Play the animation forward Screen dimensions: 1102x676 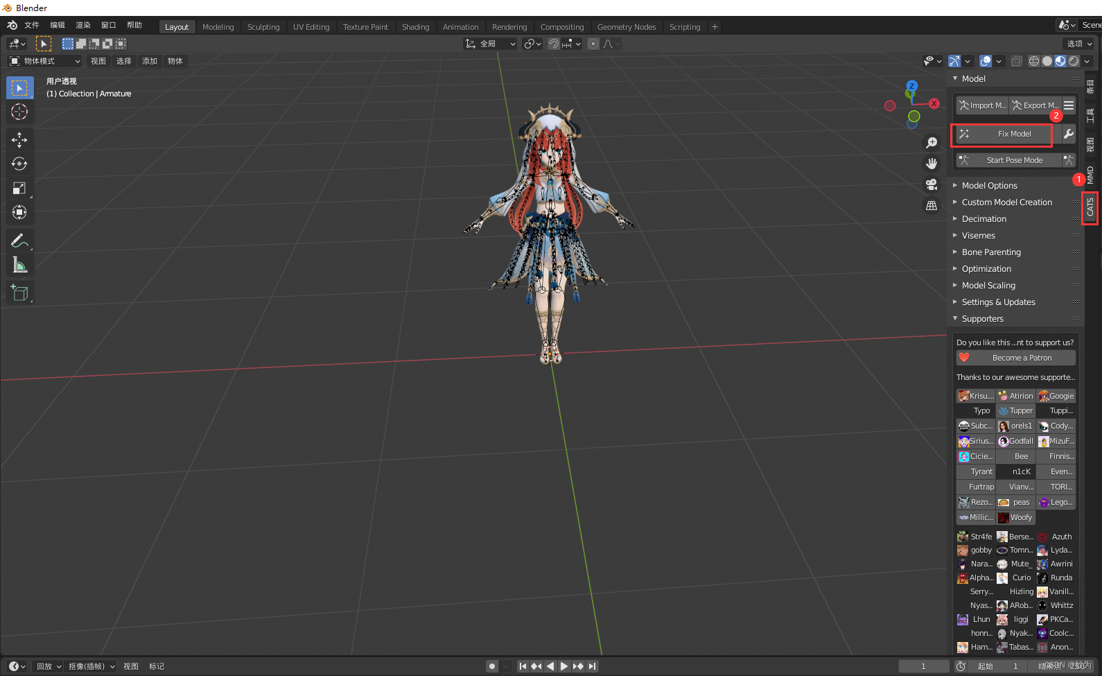pos(564,666)
